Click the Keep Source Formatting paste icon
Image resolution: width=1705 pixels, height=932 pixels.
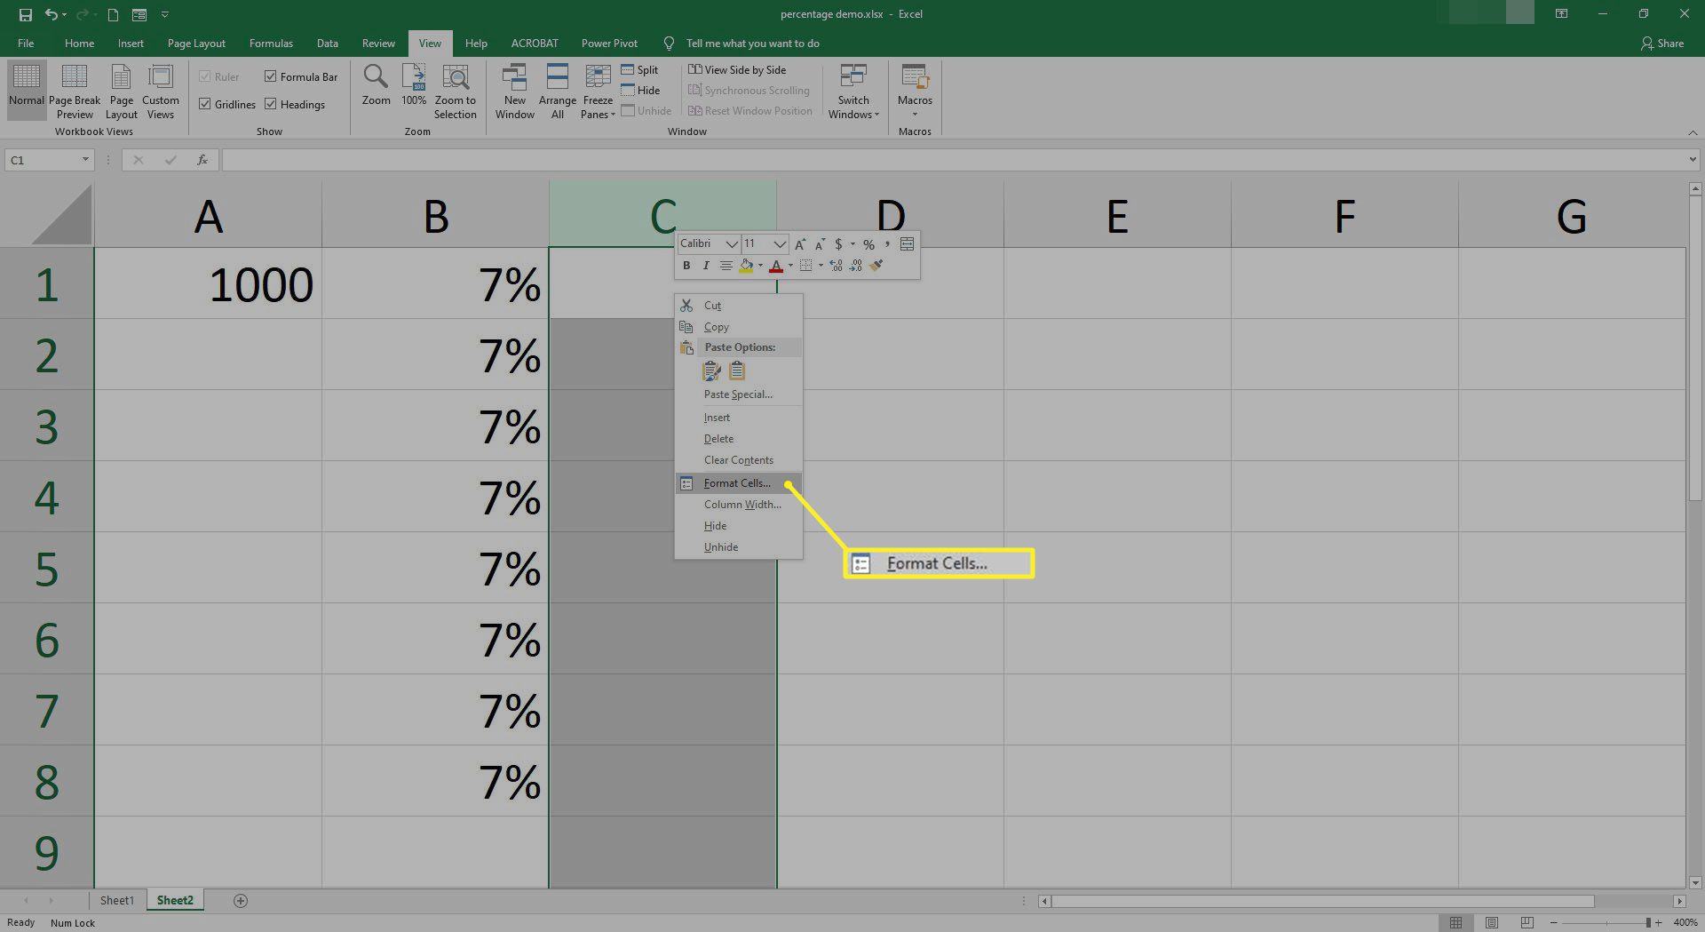tap(711, 371)
